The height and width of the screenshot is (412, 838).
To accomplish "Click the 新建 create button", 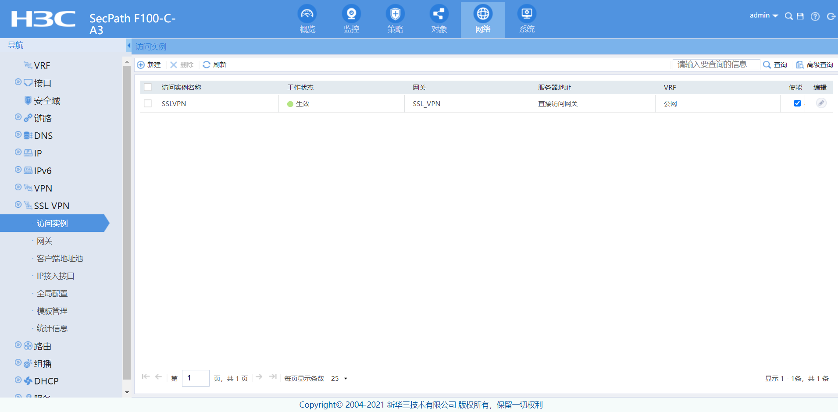I will click(149, 65).
